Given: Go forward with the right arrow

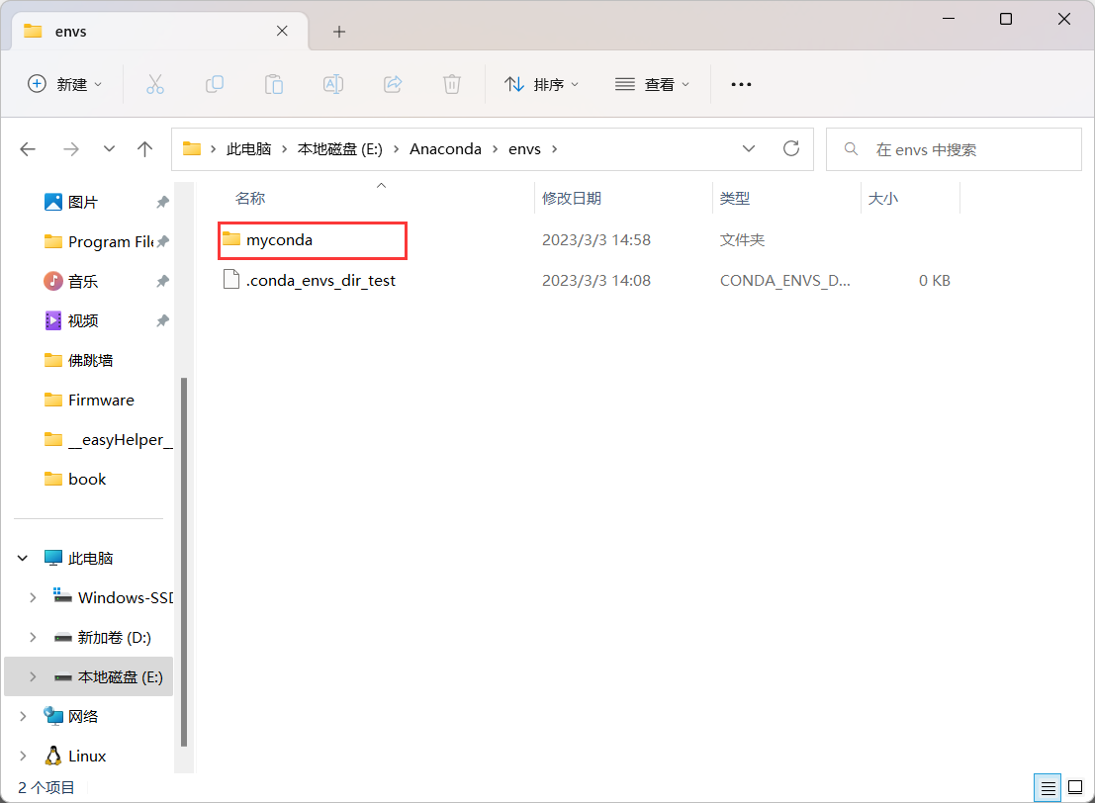Looking at the screenshot, I should tap(70, 148).
